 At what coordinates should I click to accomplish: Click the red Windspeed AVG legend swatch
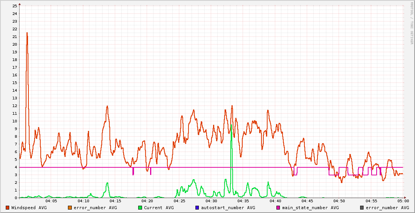click(x=8, y=208)
